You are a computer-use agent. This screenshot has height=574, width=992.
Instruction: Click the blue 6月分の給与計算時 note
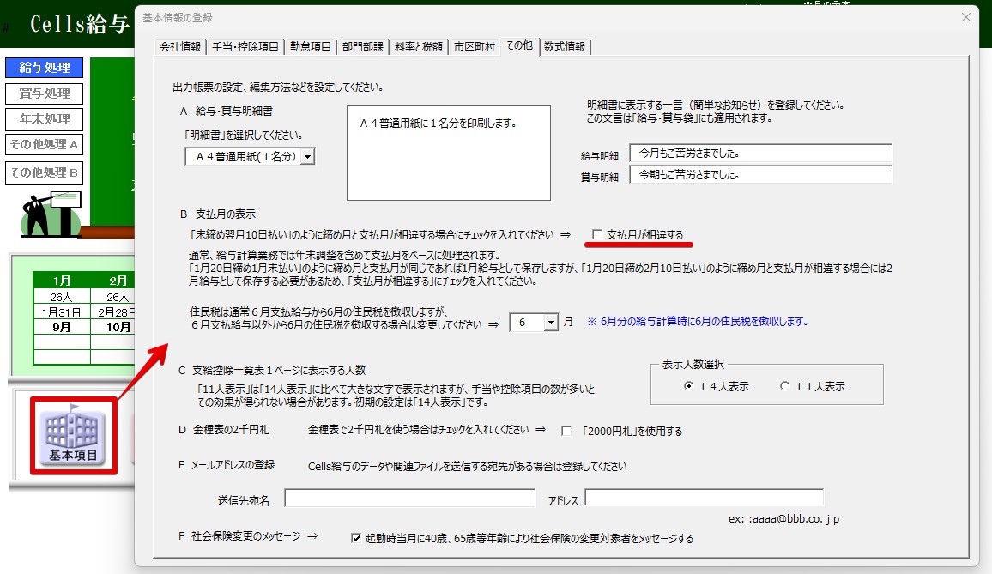point(698,322)
